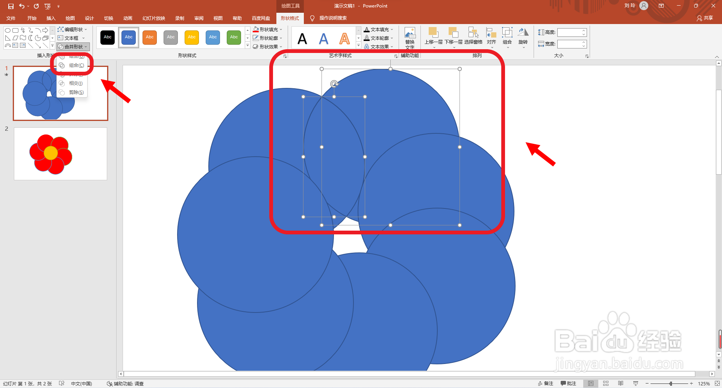Click the 辅助功能: 调查 accessibility status
This screenshot has width=722, height=388.
125,383
